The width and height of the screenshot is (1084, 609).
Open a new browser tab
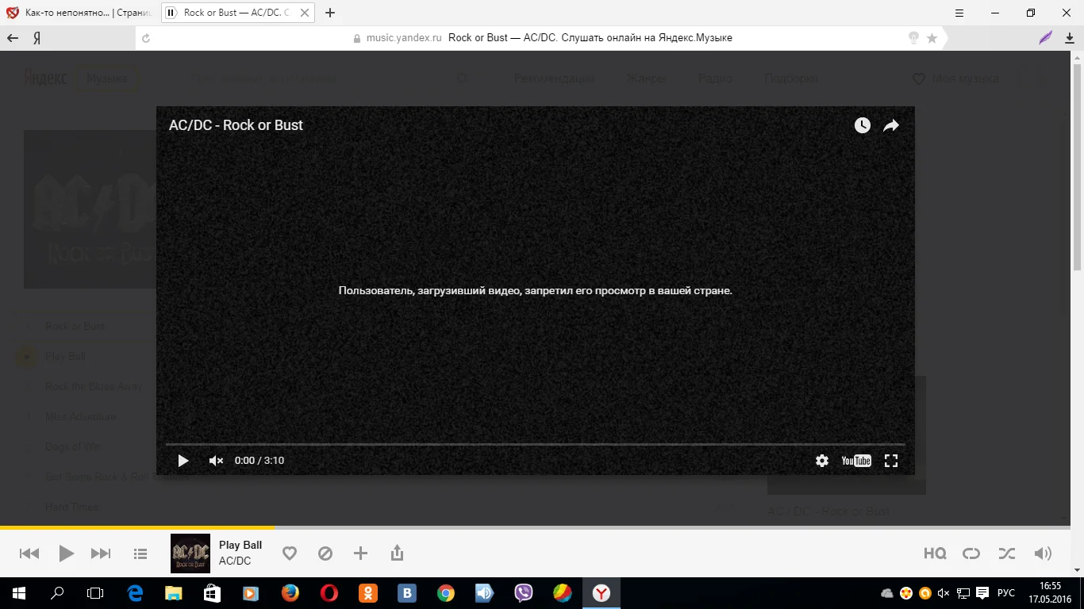point(330,13)
